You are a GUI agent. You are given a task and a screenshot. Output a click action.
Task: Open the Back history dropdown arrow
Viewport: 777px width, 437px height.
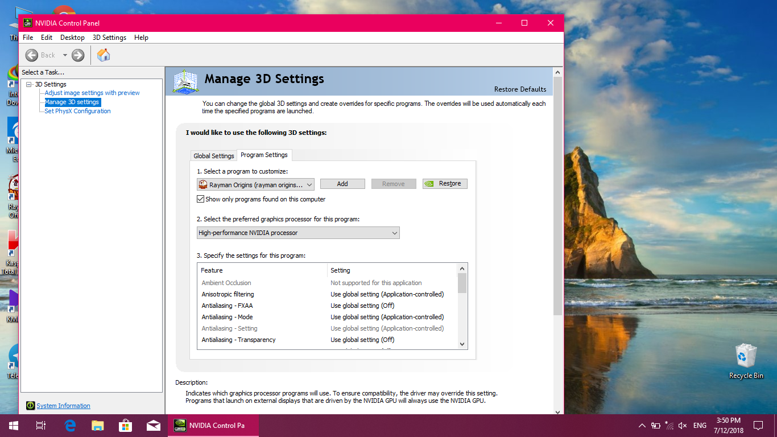pos(65,55)
